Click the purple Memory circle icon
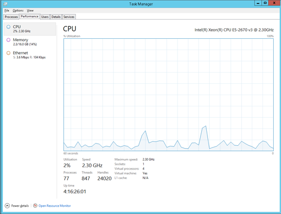 [x=8, y=40]
